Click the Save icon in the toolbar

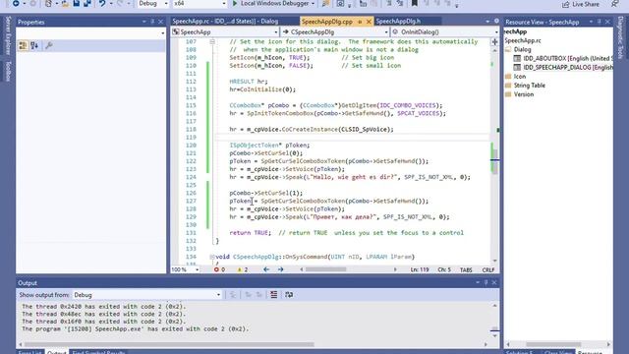coord(77,4)
